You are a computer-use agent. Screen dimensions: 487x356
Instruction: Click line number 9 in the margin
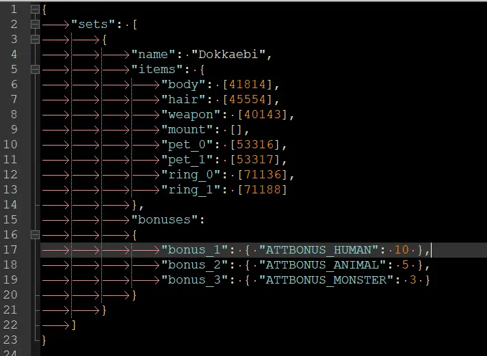click(14, 129)
